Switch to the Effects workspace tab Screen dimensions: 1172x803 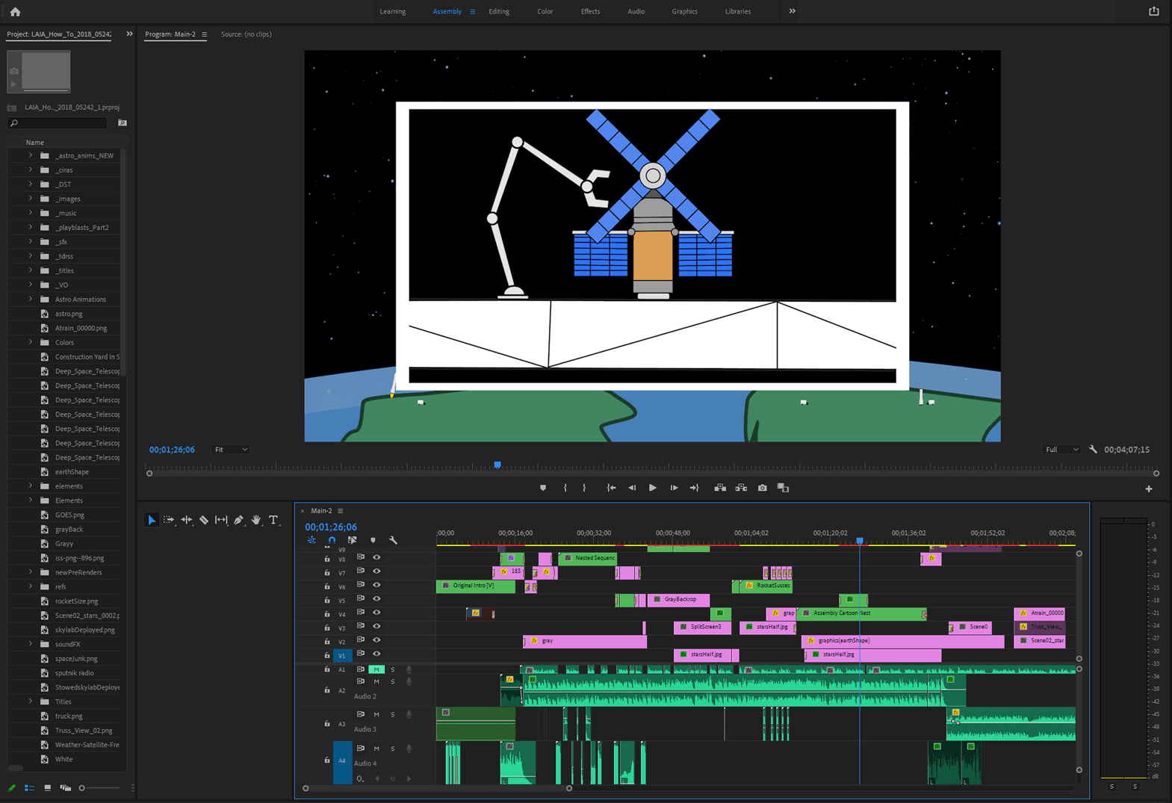pyautogui.click(x=590, y=11)
